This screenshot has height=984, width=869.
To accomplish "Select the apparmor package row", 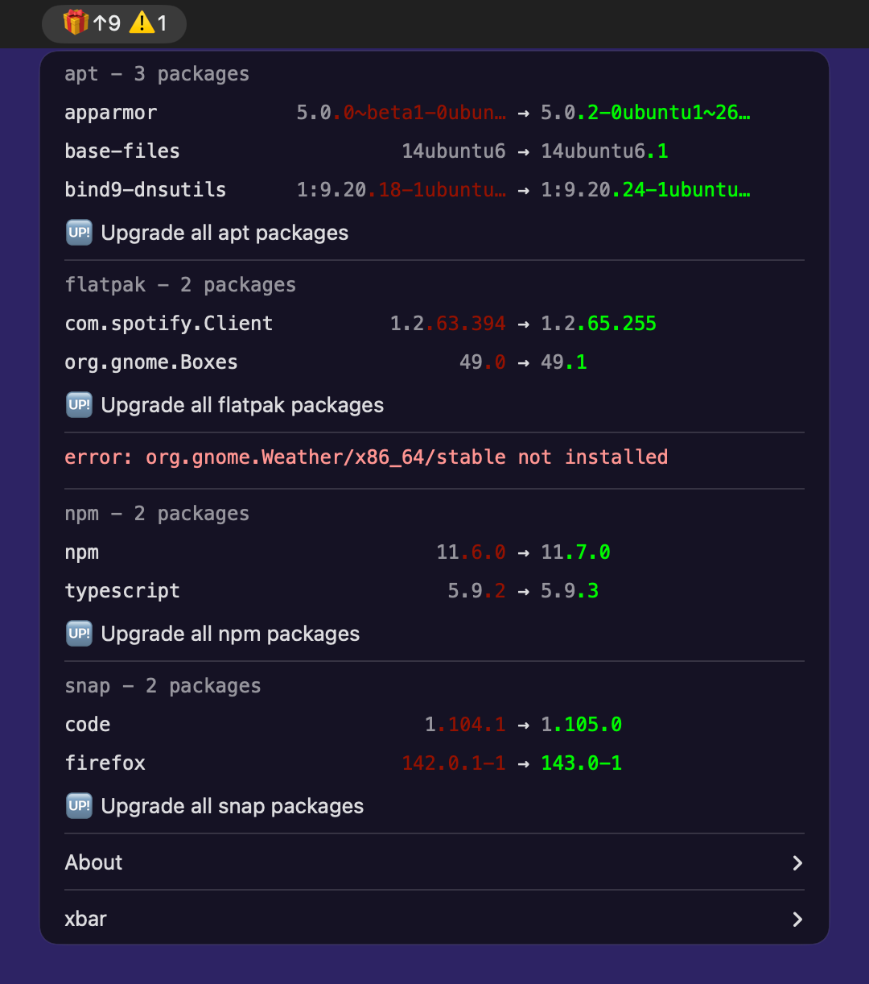I will tap(434, 112).
